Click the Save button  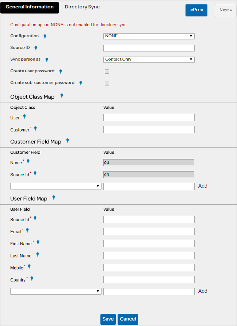[108, 319]
